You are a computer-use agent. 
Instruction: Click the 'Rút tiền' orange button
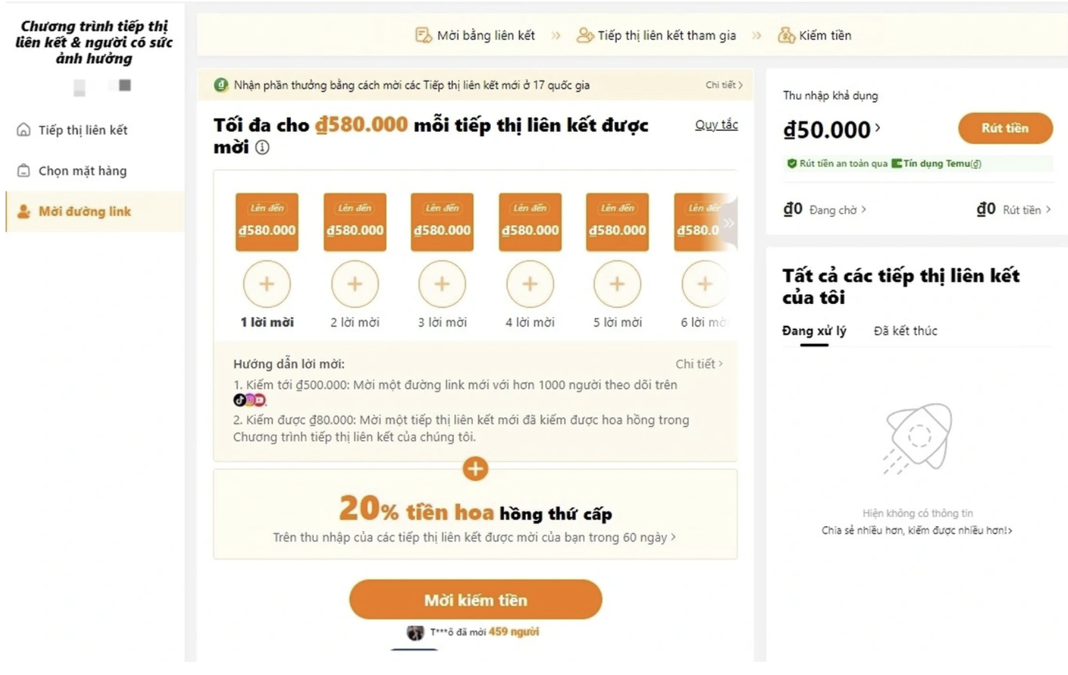pos(1005,128)
